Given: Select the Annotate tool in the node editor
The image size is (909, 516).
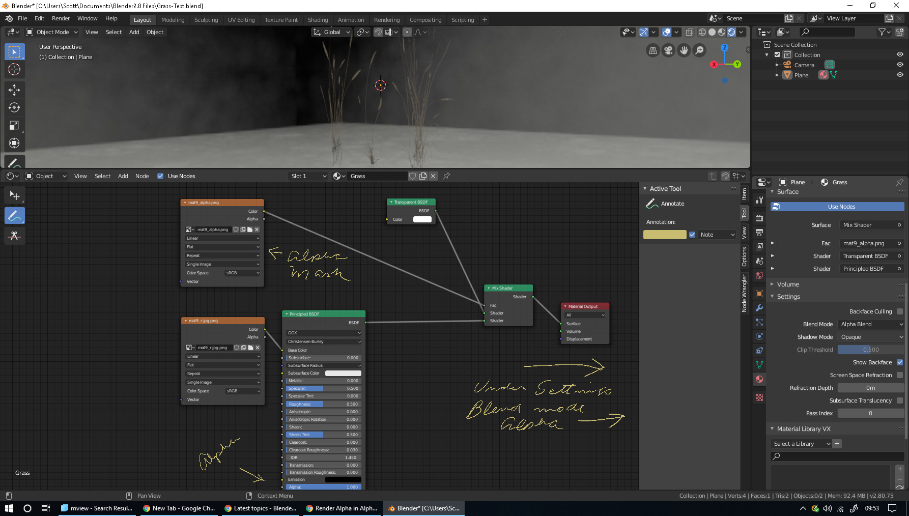Looking at the screenshot, I should [x=14, y=215].
